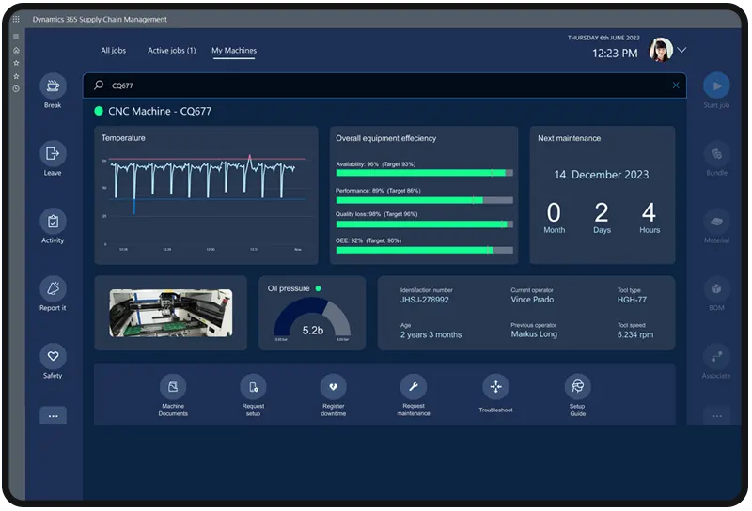The height and width of the screenshot is (511, 752).
Task: Switch to the Active jobs (1) tab
Action: point(171,51)
